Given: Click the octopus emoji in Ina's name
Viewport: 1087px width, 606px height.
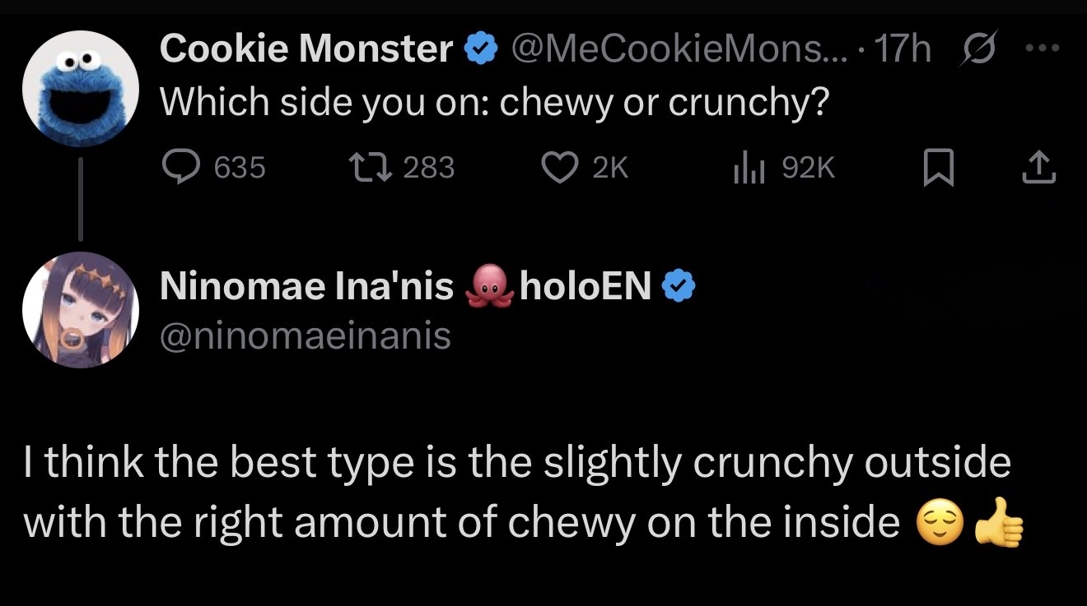Looking at the screenshot, I should pyautogui.click(x=489, y=285).
